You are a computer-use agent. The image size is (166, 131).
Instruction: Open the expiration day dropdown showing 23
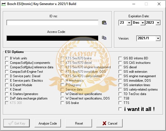[x=129, y=23]
